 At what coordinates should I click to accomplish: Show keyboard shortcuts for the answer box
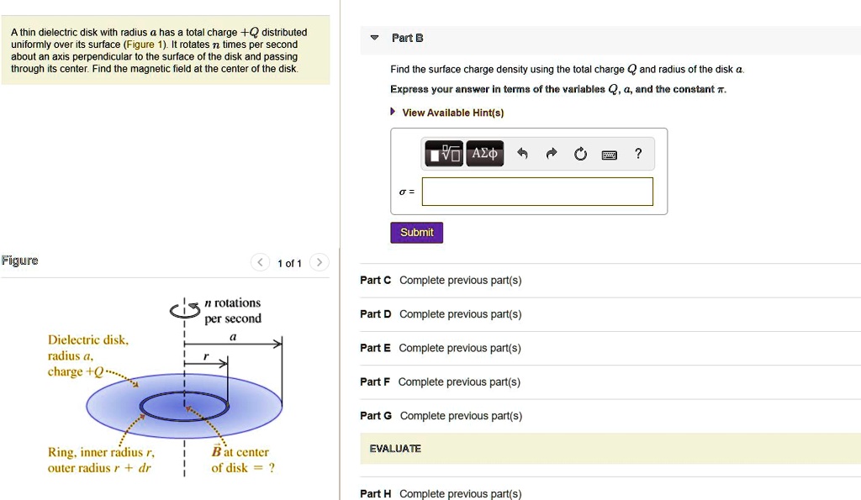click(609, 154)
